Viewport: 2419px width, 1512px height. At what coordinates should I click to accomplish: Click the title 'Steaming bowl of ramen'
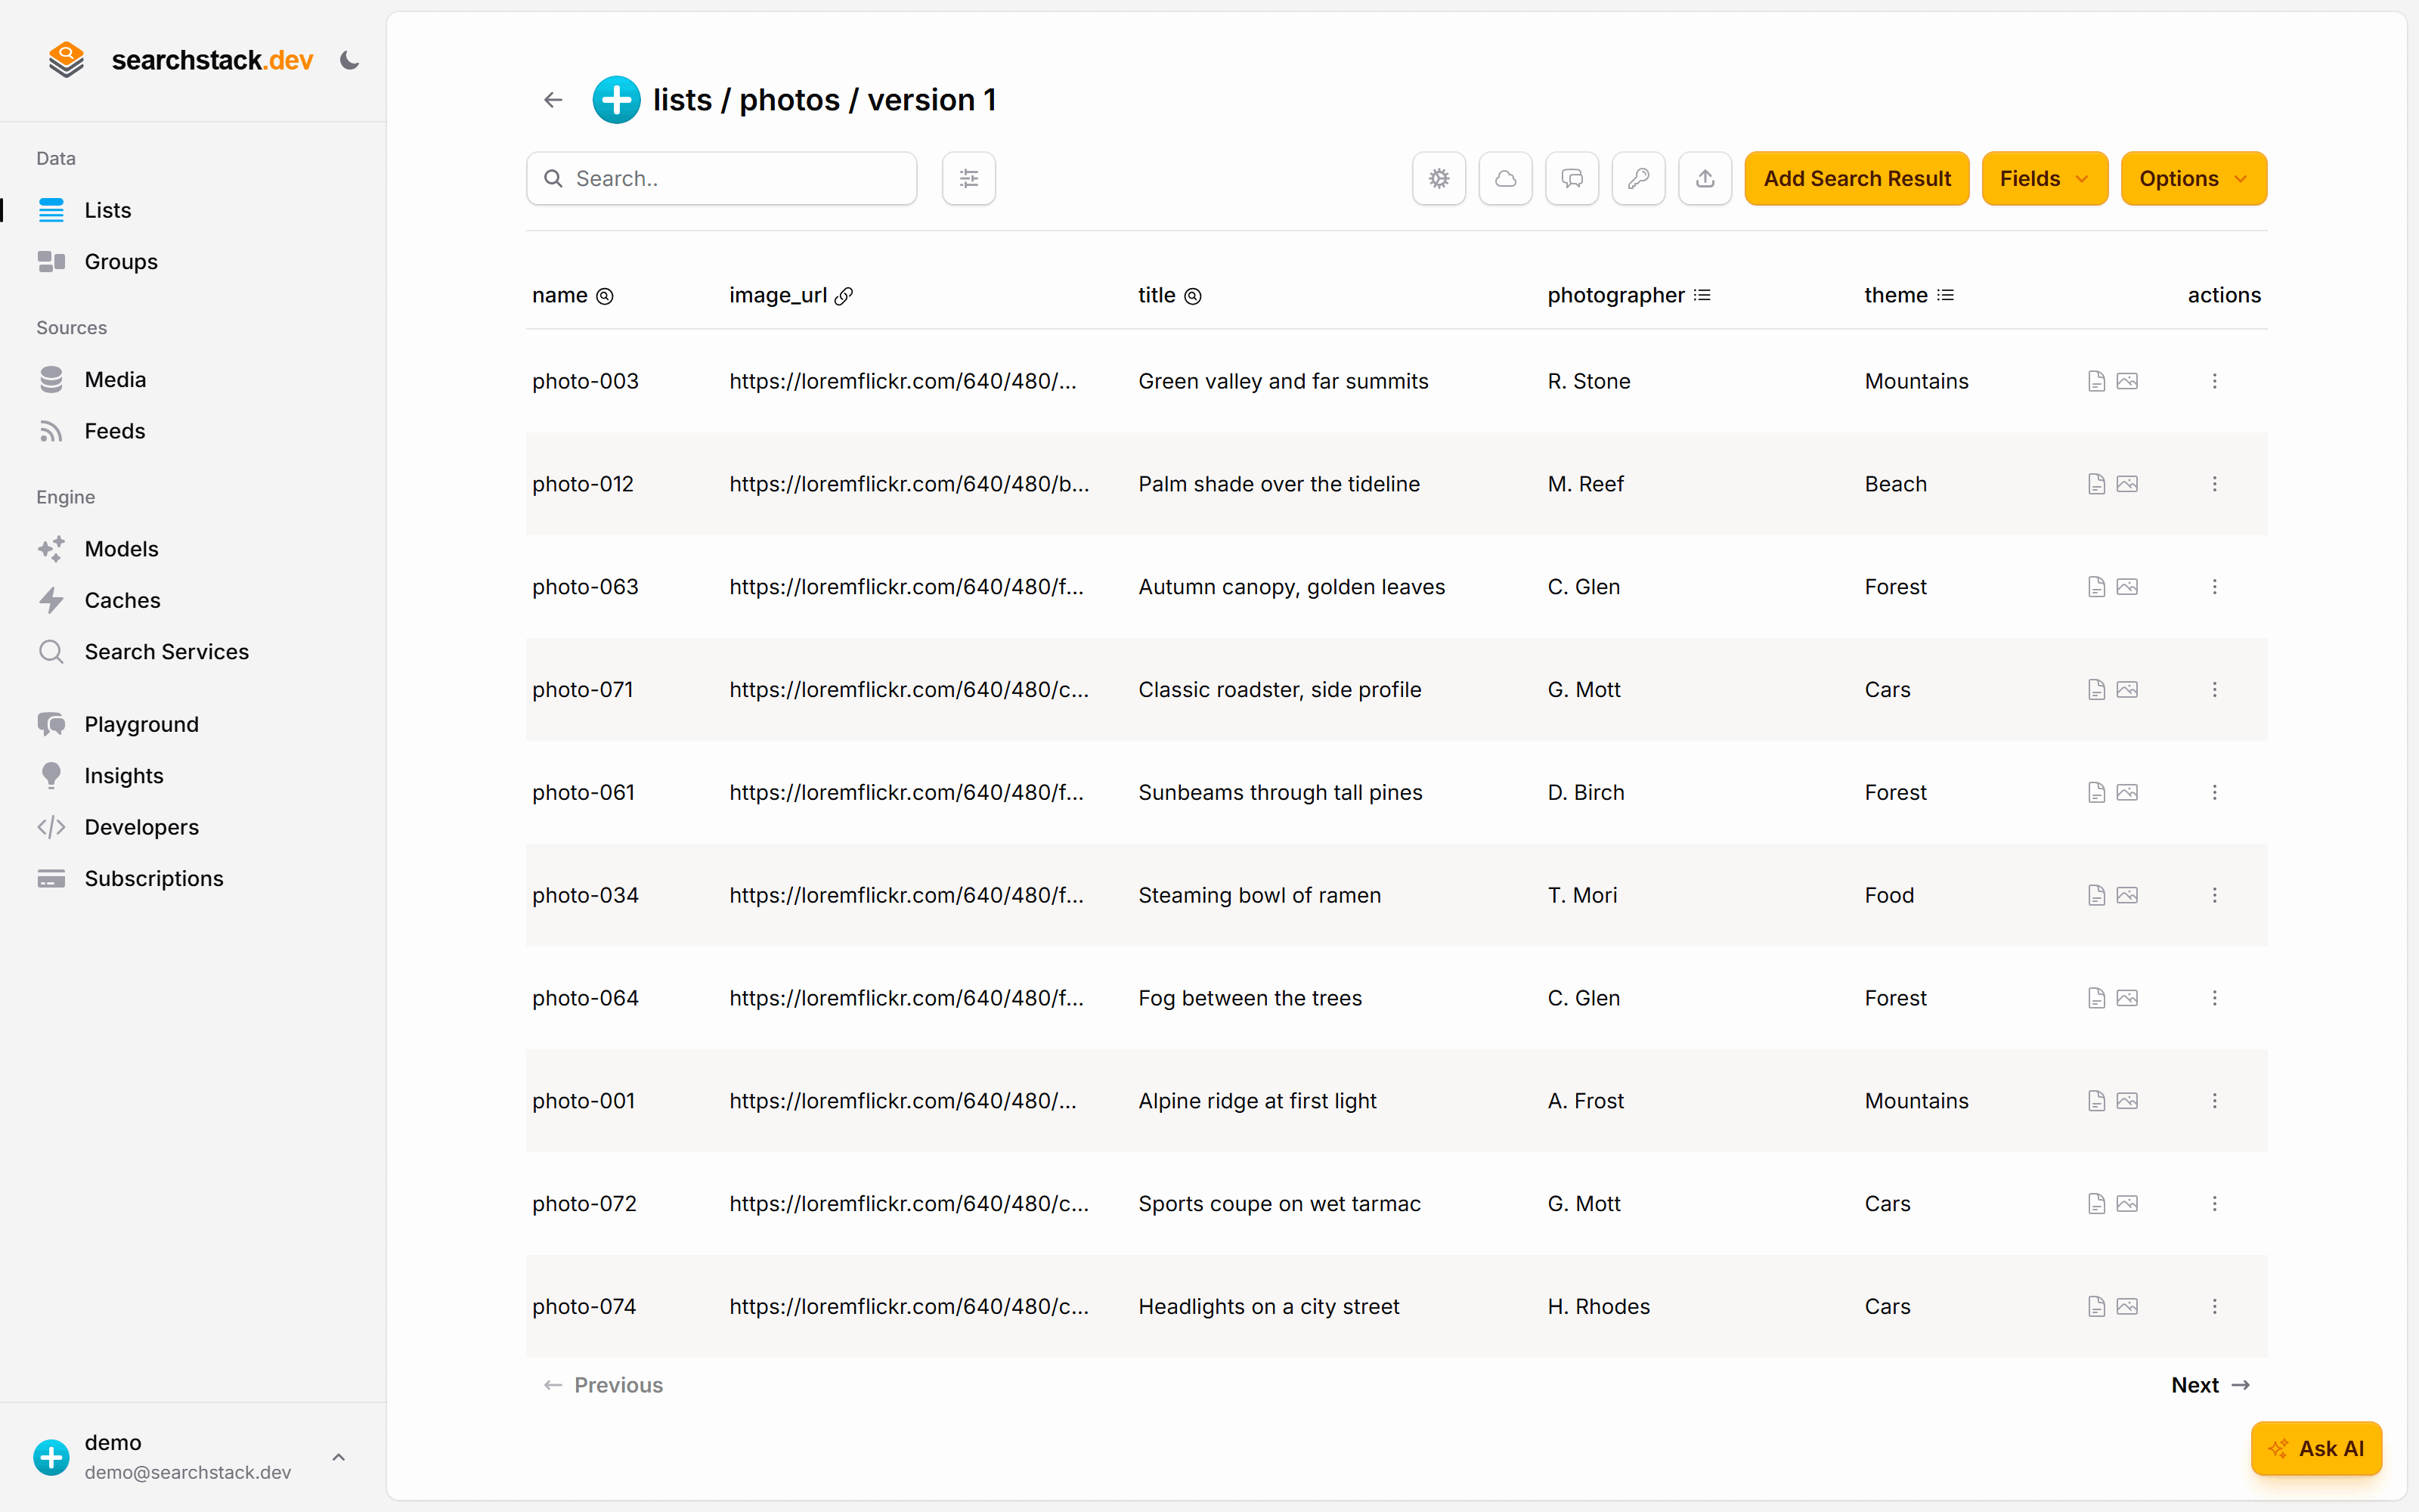tap(1259, 895)
